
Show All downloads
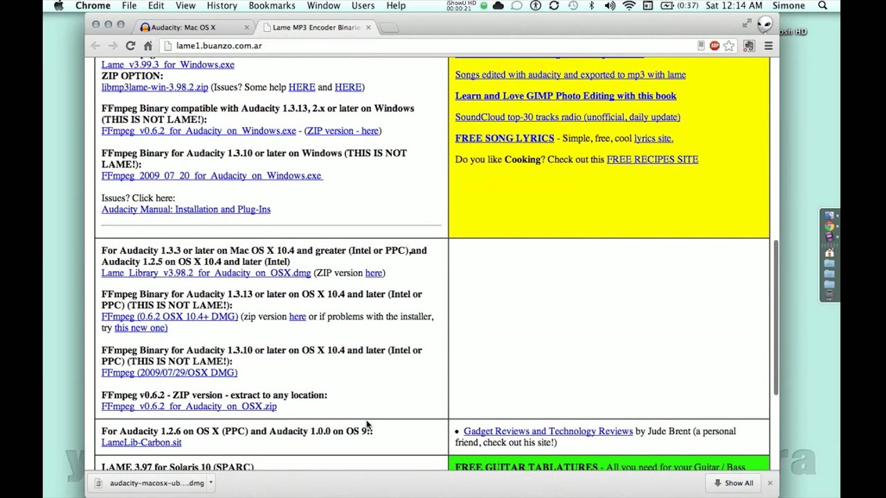(x=734, y=483)
